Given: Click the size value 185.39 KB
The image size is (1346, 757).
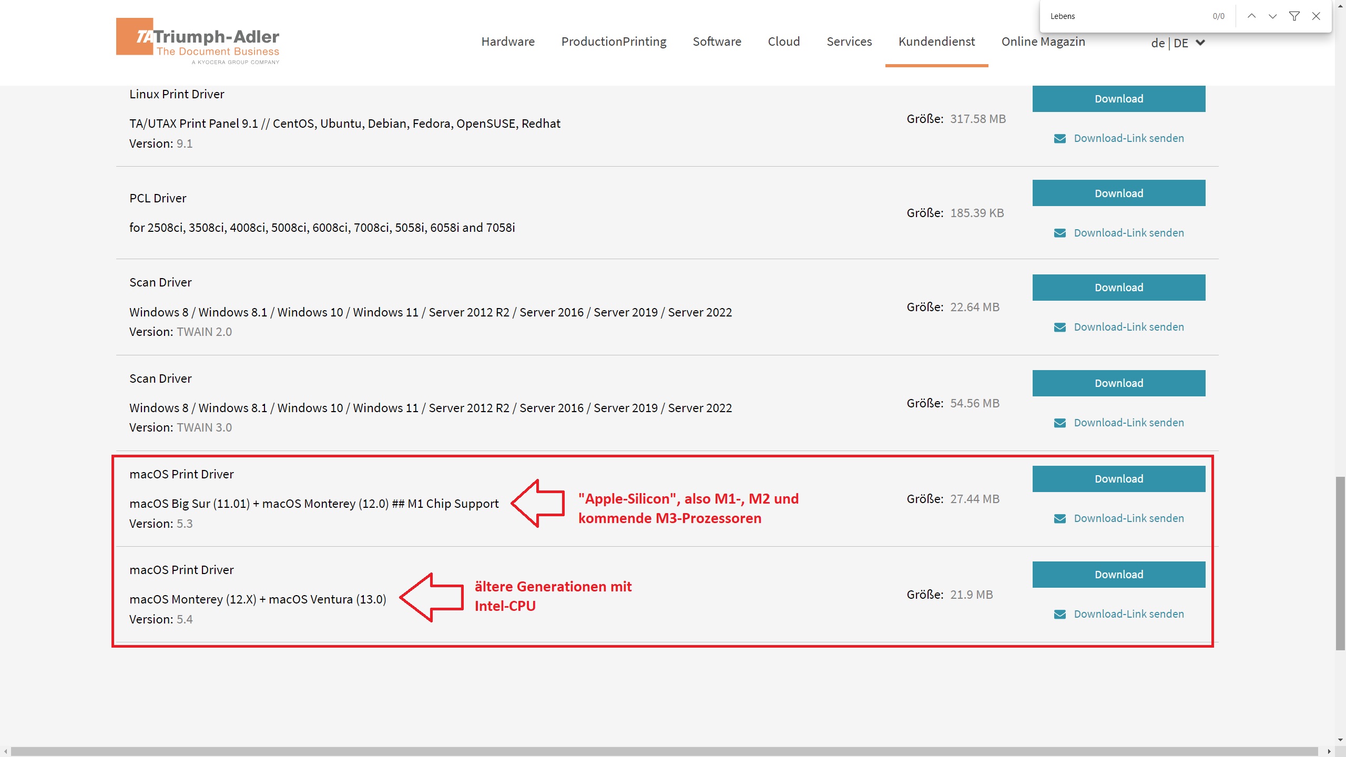Looking at the screenshot, I should click(977, 213).
